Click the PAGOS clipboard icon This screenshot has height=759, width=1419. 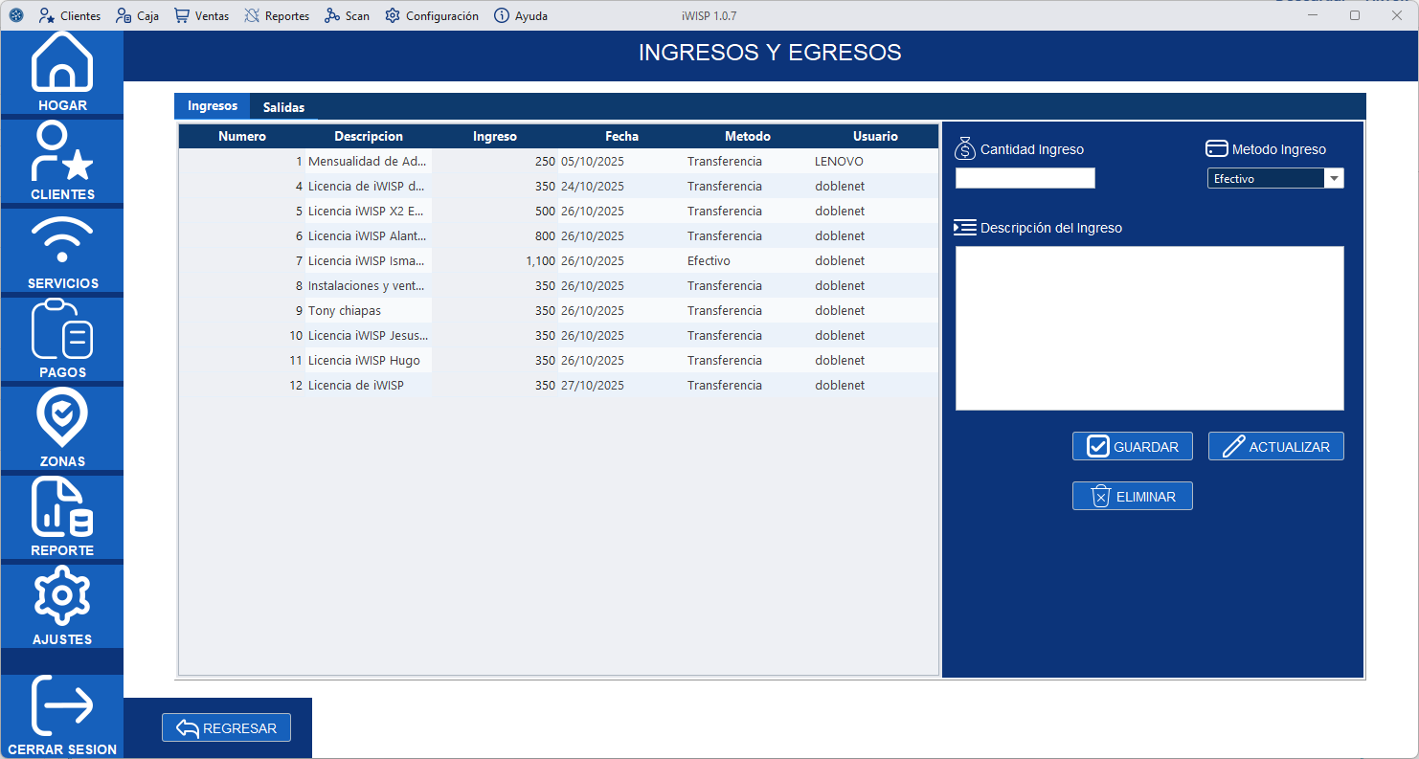tap(61, 330)
